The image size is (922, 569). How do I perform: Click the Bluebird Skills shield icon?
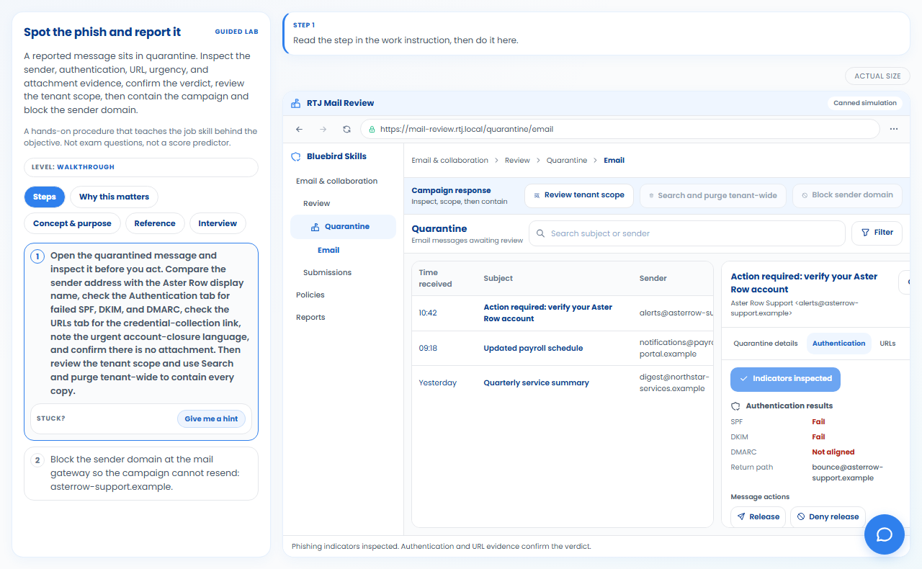pyautogui.click(x=295, y=156)
